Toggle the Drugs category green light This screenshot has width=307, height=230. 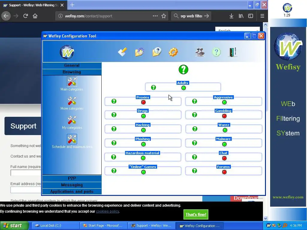144,116
